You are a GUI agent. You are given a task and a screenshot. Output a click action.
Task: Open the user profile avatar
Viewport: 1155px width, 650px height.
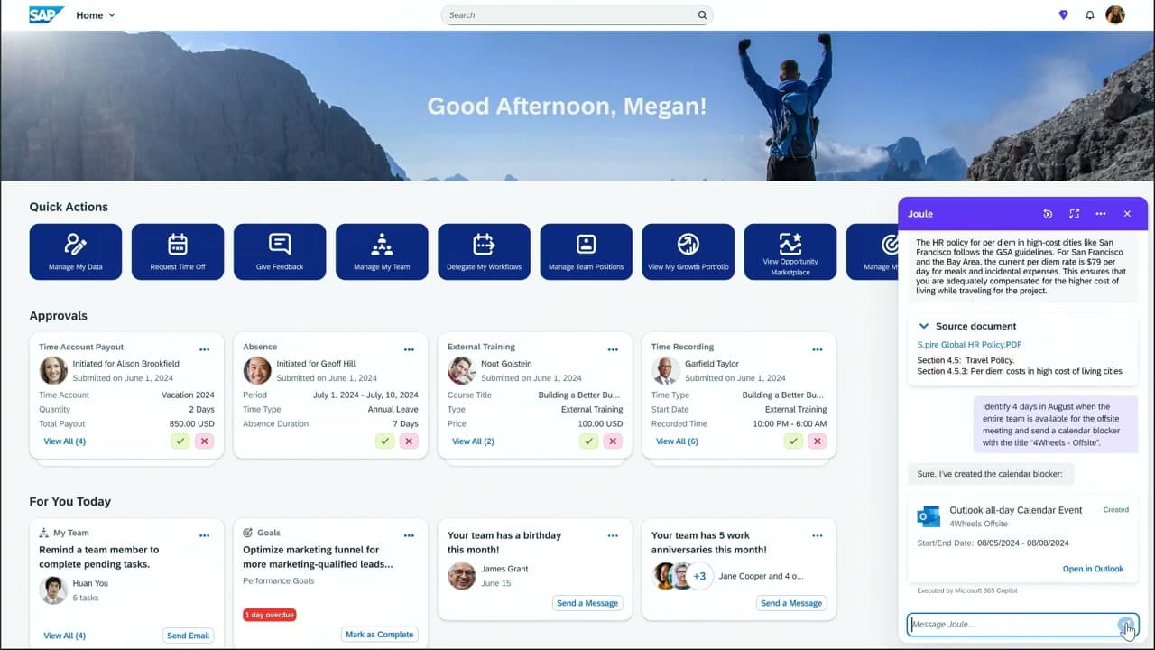(1115, 15)
